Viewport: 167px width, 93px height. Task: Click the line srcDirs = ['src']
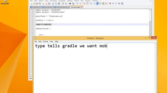click(45, 20)
